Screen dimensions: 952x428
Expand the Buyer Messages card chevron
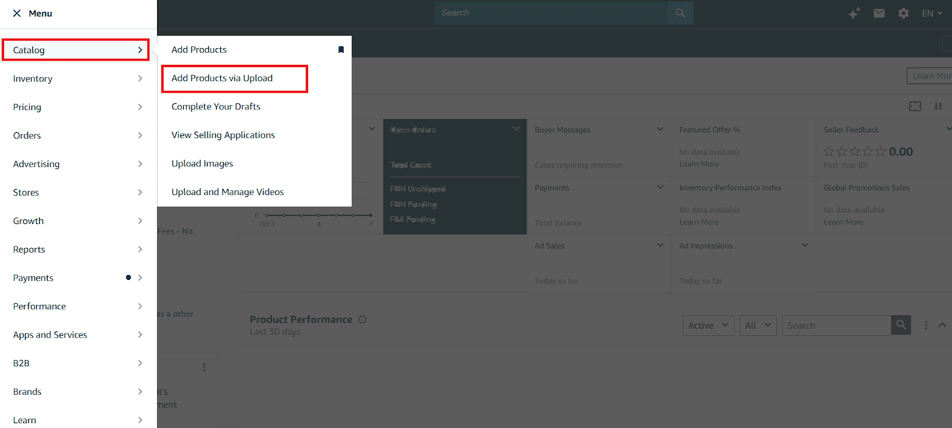click(660, 129)
